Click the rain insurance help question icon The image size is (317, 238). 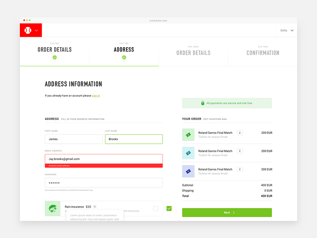[x=95, y=207]
